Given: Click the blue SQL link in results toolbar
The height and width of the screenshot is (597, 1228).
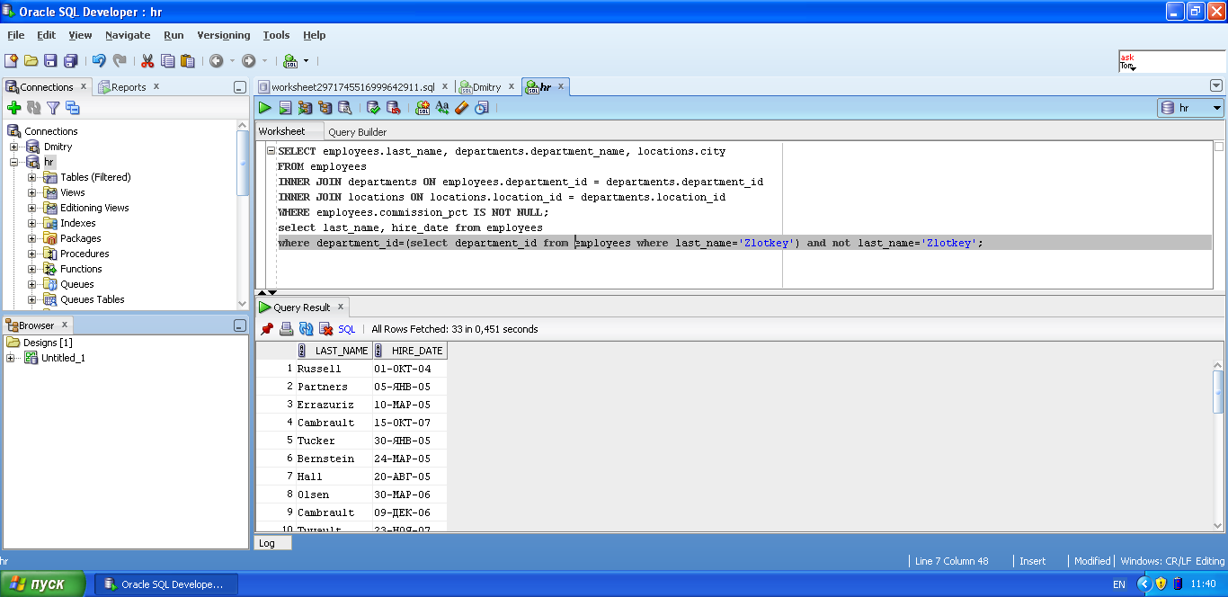Looking at the screenshot, I should [x=347, y=329].
